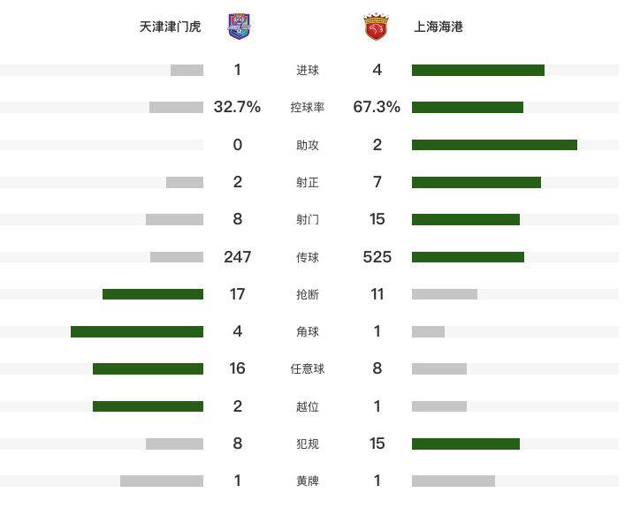Click the 射门 shots label
The image size is (625, 508).
point(308,219)
